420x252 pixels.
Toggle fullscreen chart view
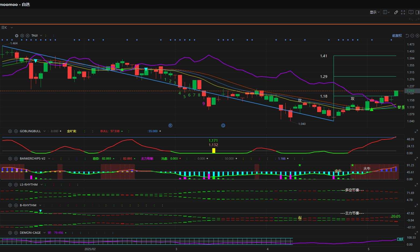[x=403, y=12]
